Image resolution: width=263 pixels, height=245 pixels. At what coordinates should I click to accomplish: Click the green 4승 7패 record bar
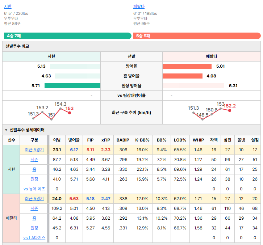(68, 36)
